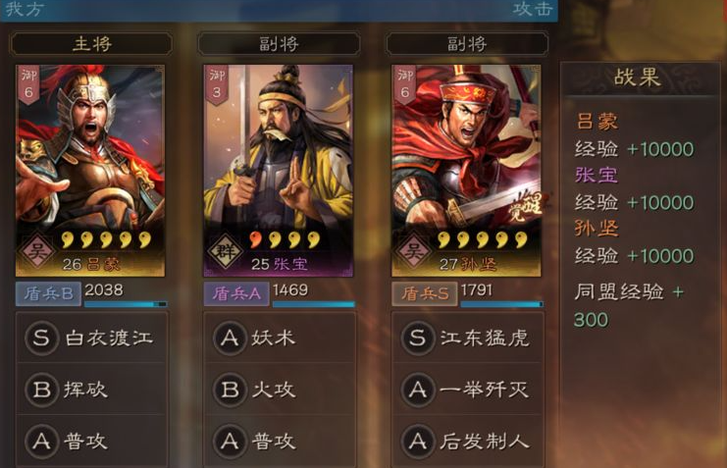Image resolution: width=727 pixels, height=468 pixels.
Task: Open the 吕蒙 general card portrait
Action: tap(90, 171)
